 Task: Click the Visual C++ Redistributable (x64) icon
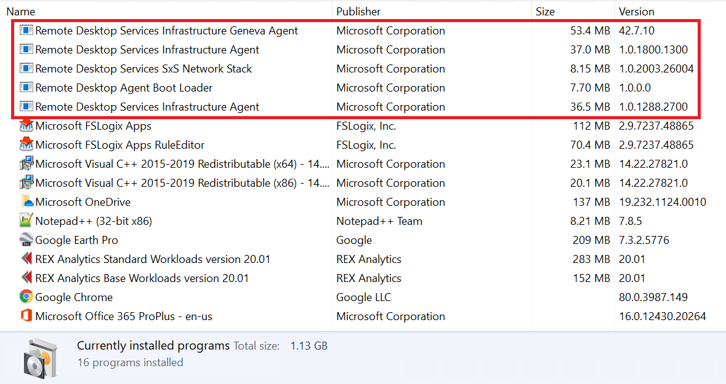pos(26,163)
